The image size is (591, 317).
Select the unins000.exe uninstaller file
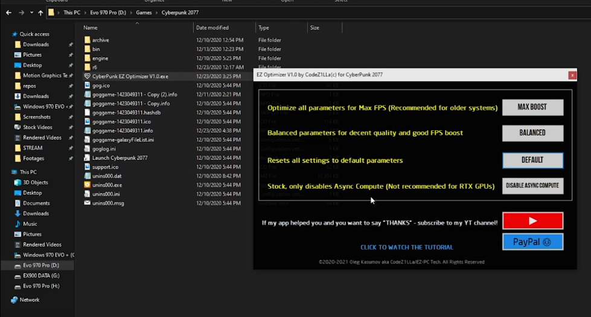[x=107, y=185]
